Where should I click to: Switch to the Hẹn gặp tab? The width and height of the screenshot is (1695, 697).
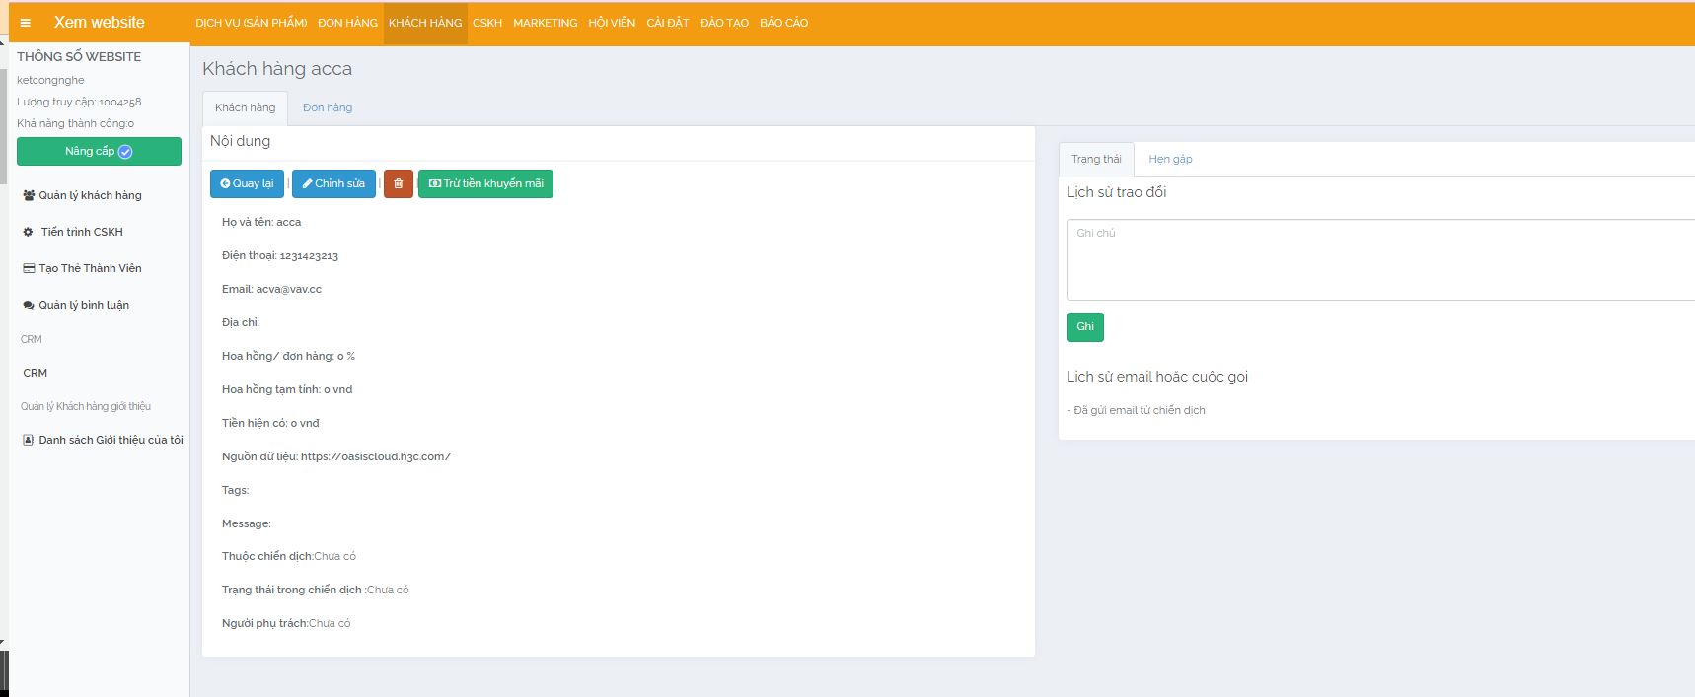[x=1170, y=159]
